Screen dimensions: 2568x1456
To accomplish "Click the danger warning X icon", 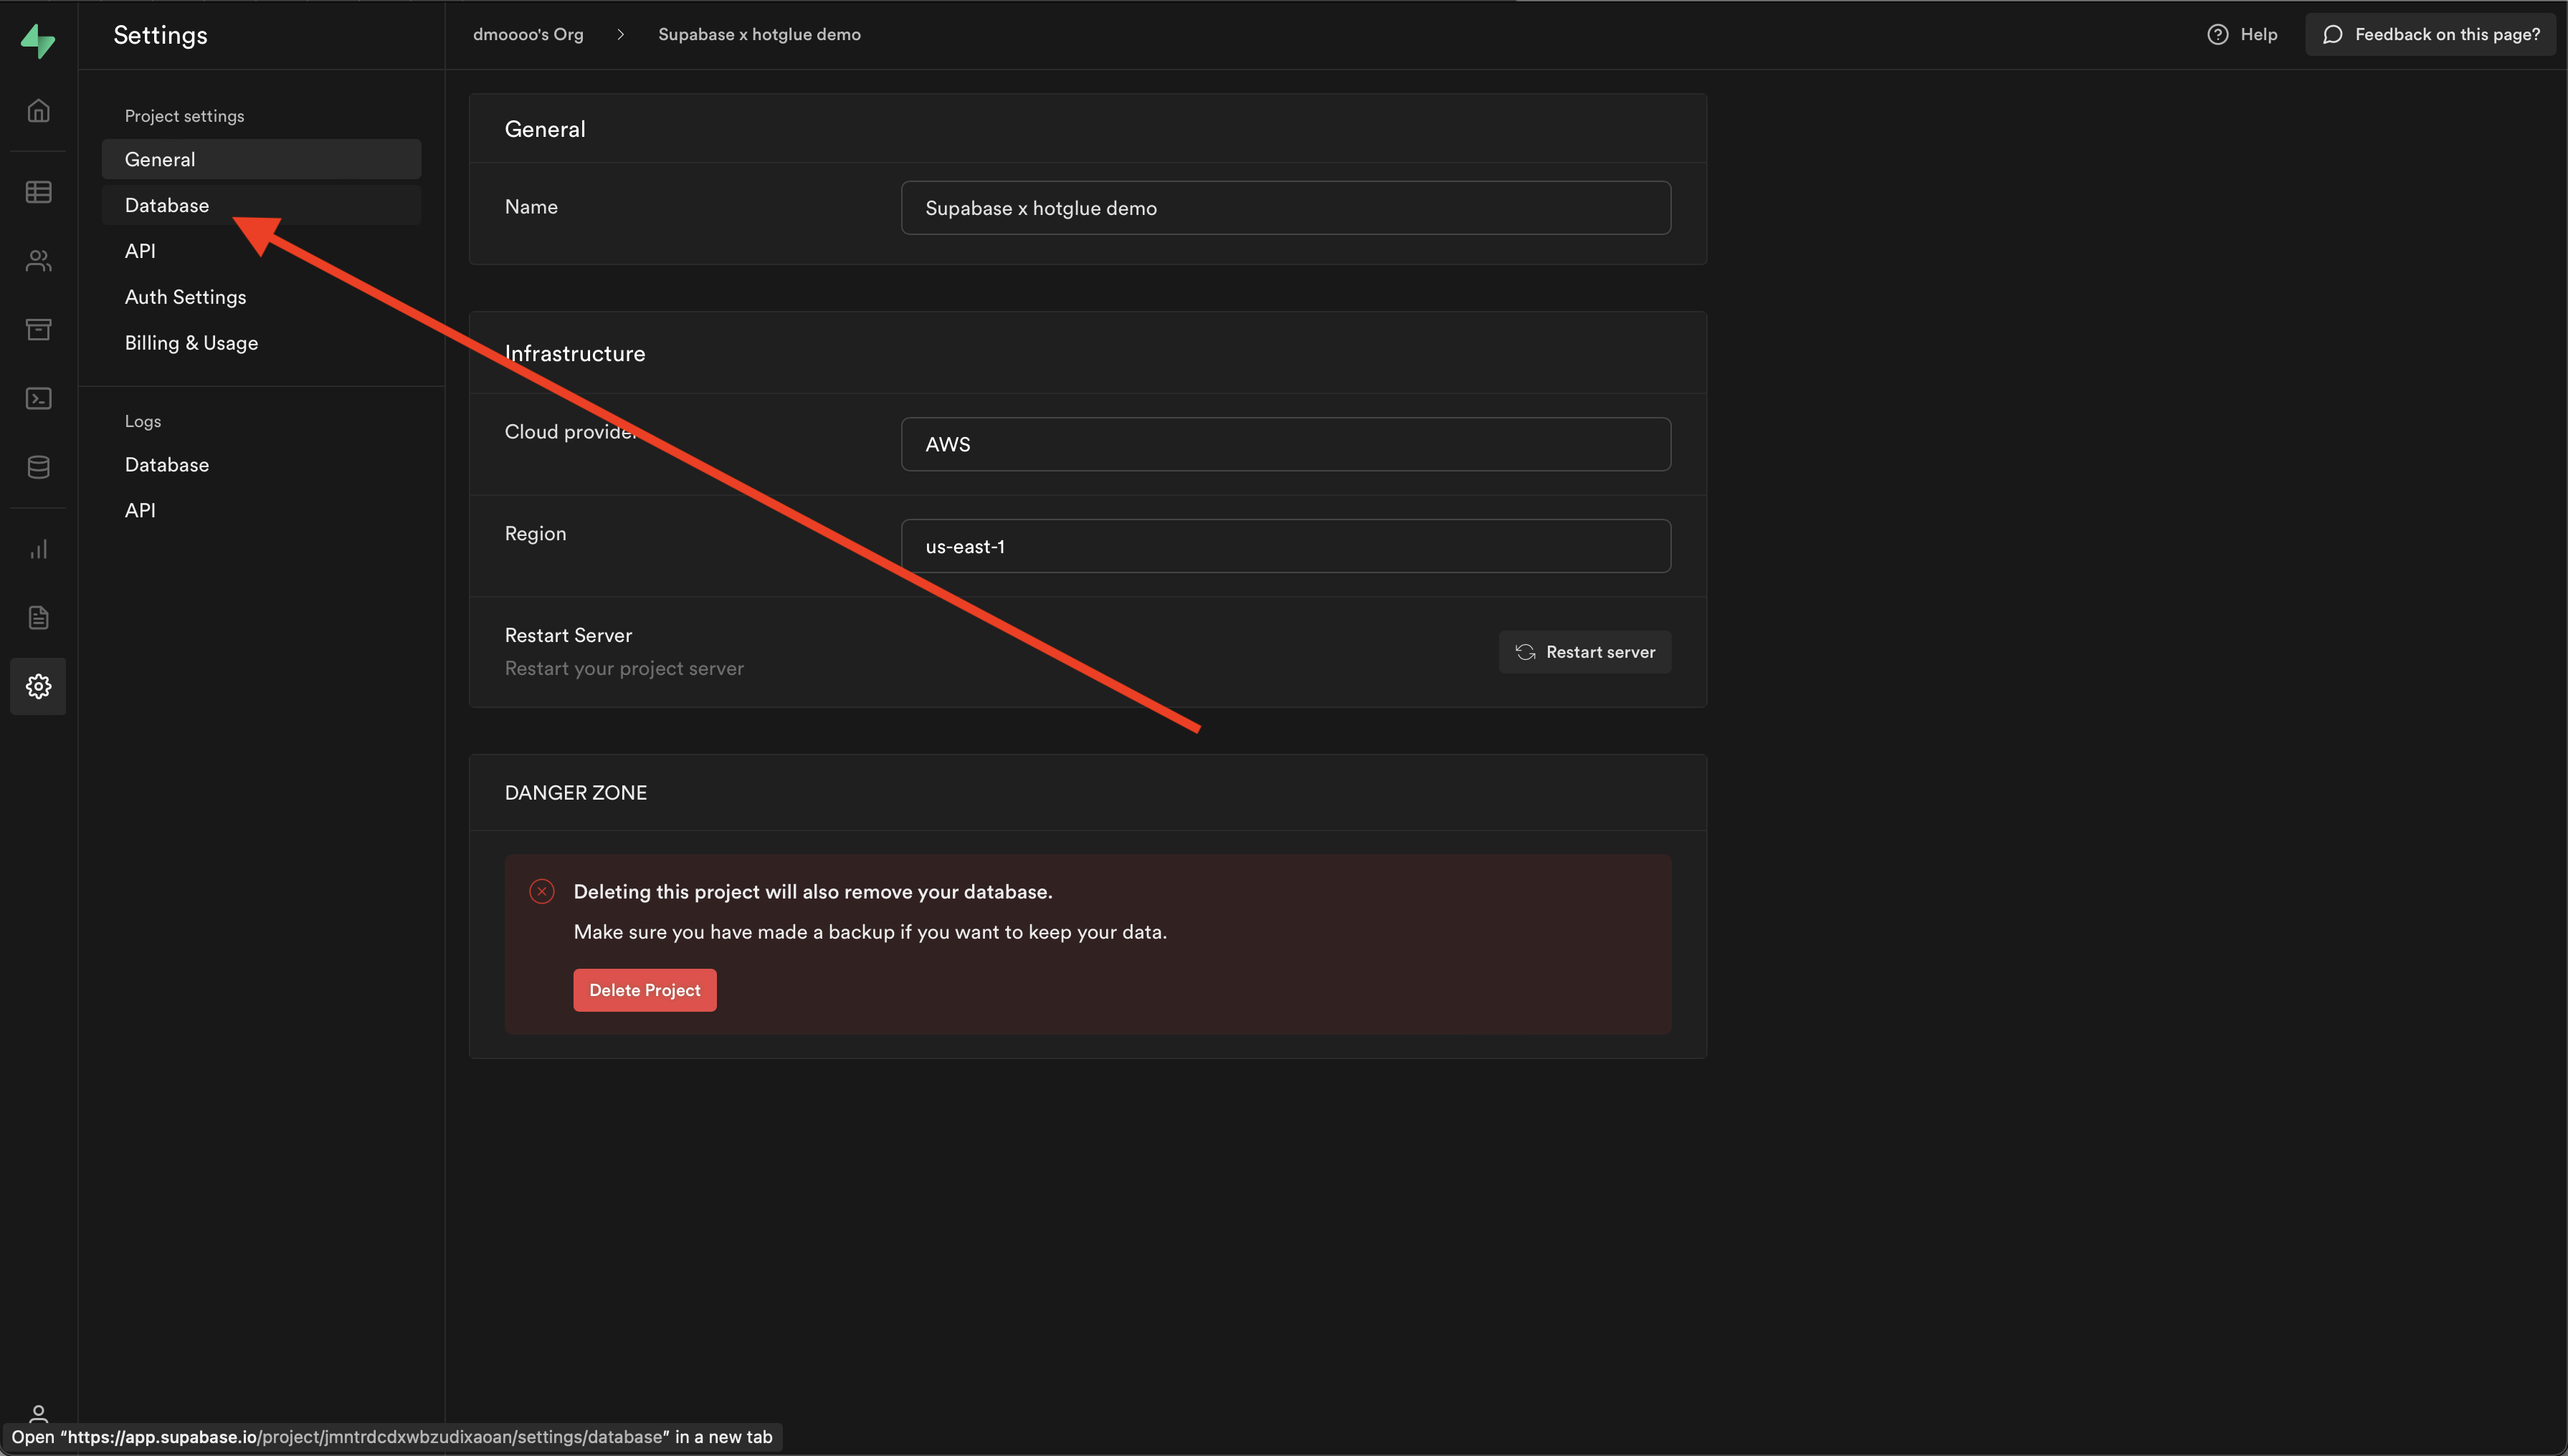I will [541, 891].
